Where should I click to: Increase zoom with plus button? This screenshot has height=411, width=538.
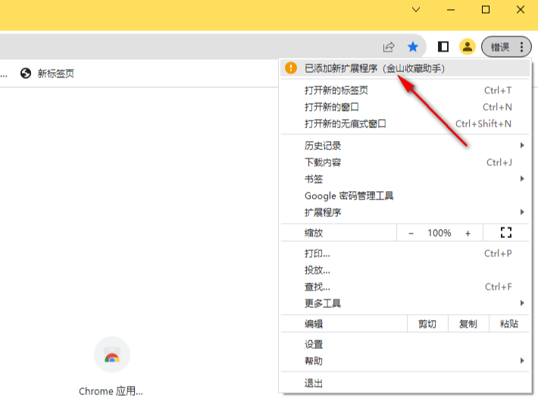point(468,233)
